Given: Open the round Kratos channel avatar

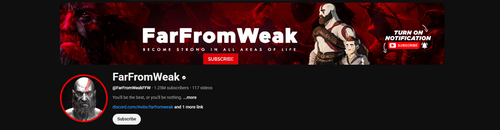Looking at the screenshot, I should [84, 98].
